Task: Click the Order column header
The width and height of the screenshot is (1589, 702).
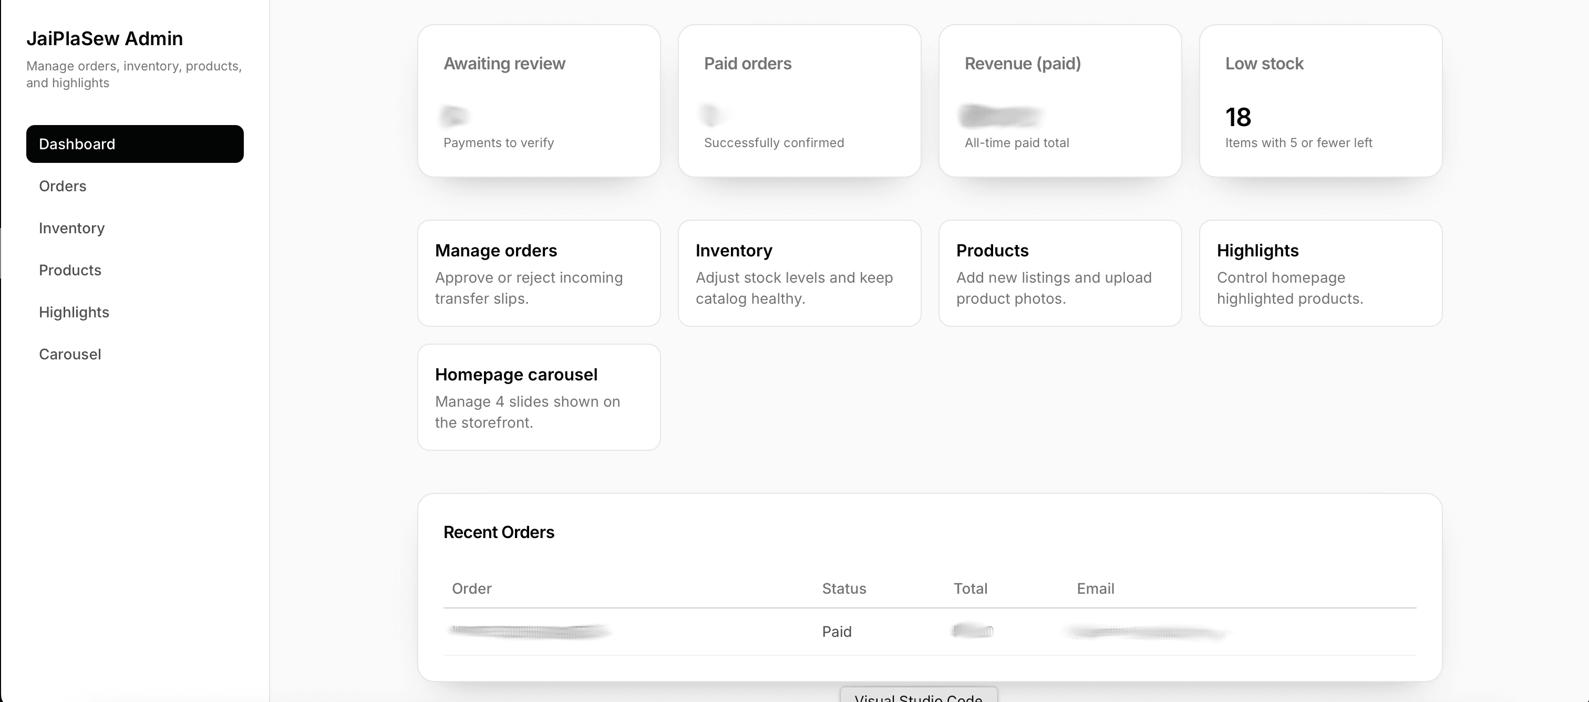Action: (471, 589)
